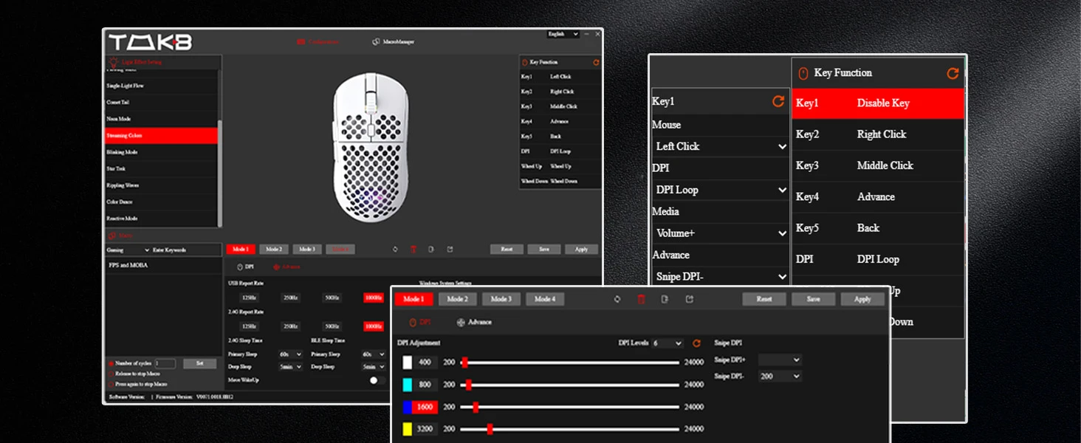1081x443 pixels.
Task: Click the orange refresh icon beside Key Function heading in enlarged panel
Action: pyautogui.click(x=953, y=73)
